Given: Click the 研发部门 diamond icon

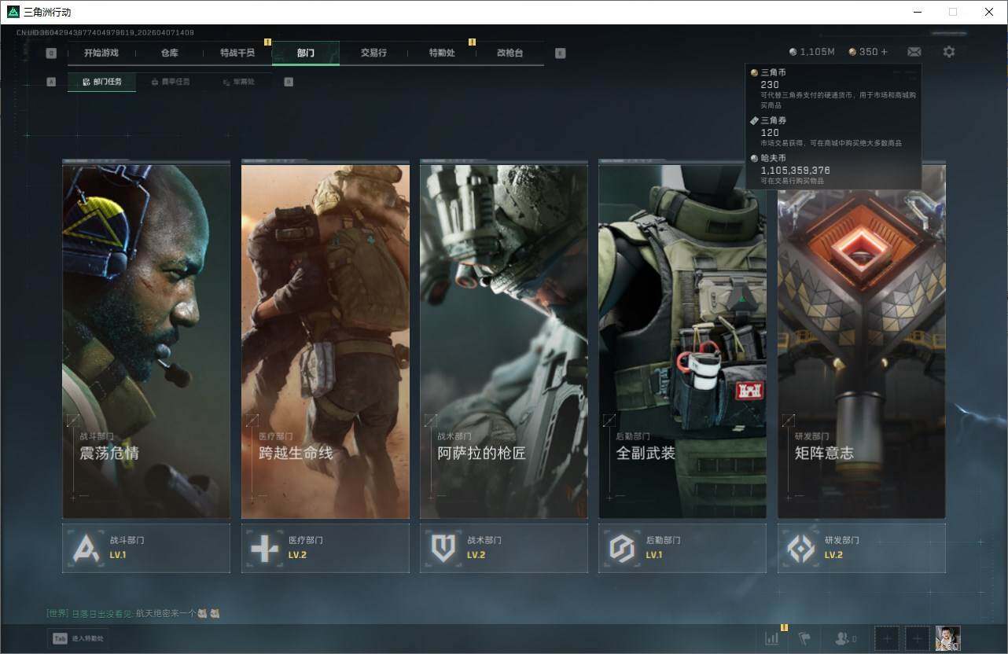Looking at the screenshot, I should 801,548.
